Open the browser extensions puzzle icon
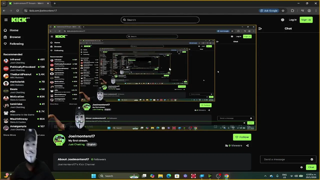Viewport: 320px width, 180px height. tap(292, 10)
